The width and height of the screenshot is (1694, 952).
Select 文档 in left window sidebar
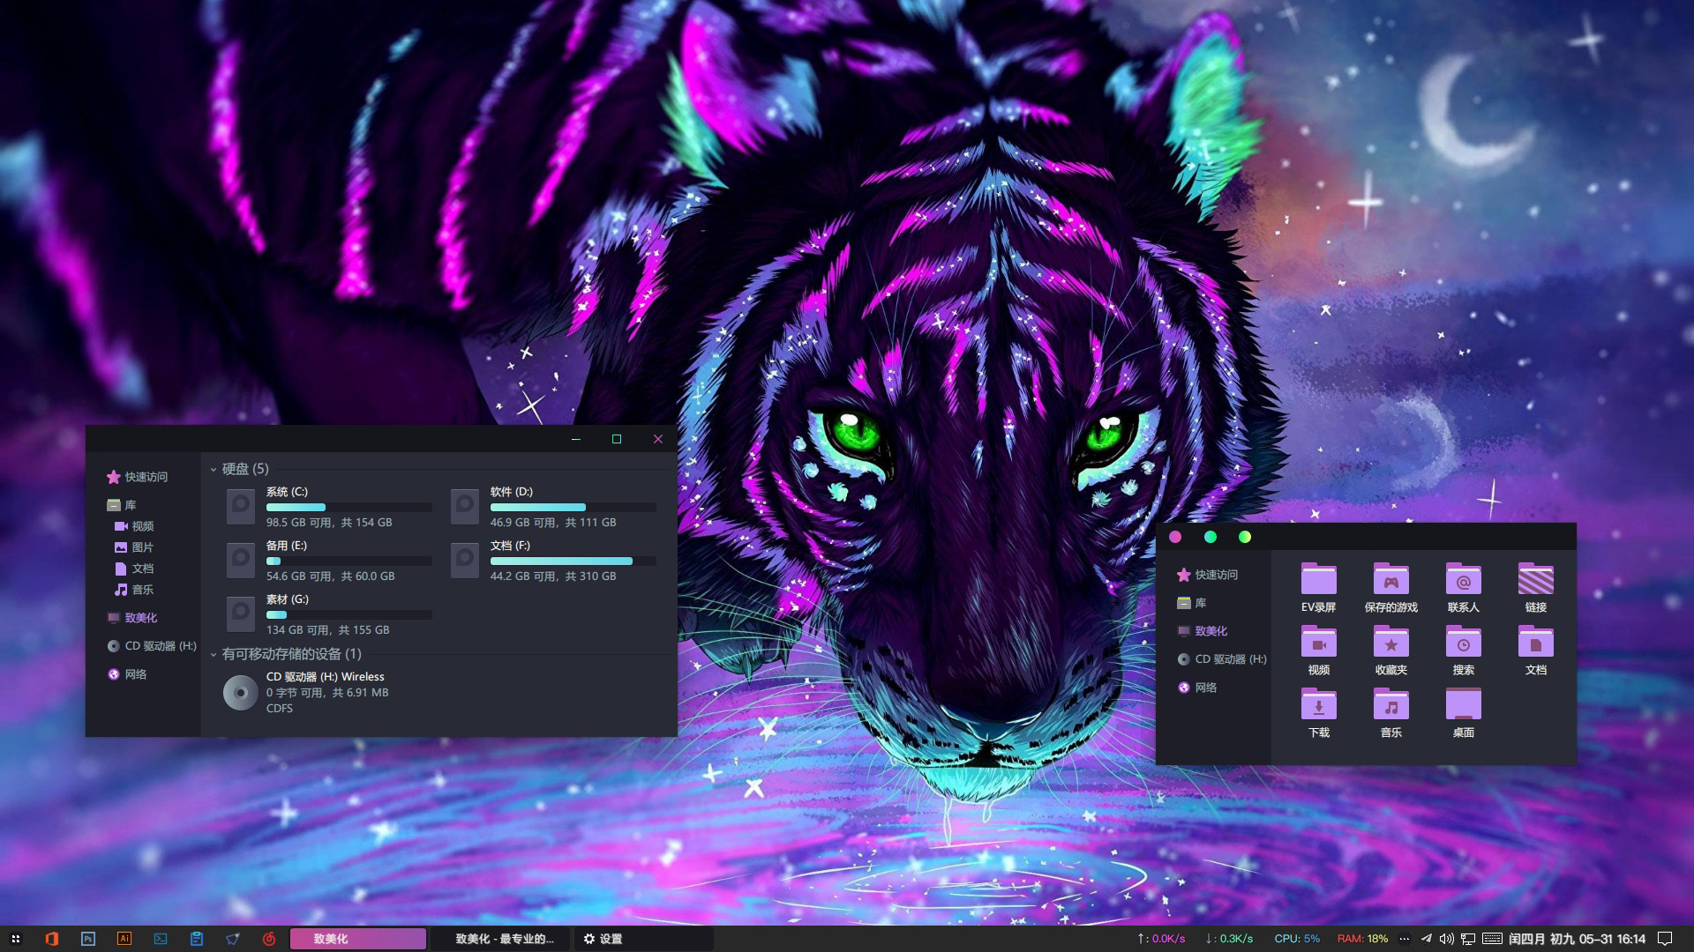click(x=134, y=569)
